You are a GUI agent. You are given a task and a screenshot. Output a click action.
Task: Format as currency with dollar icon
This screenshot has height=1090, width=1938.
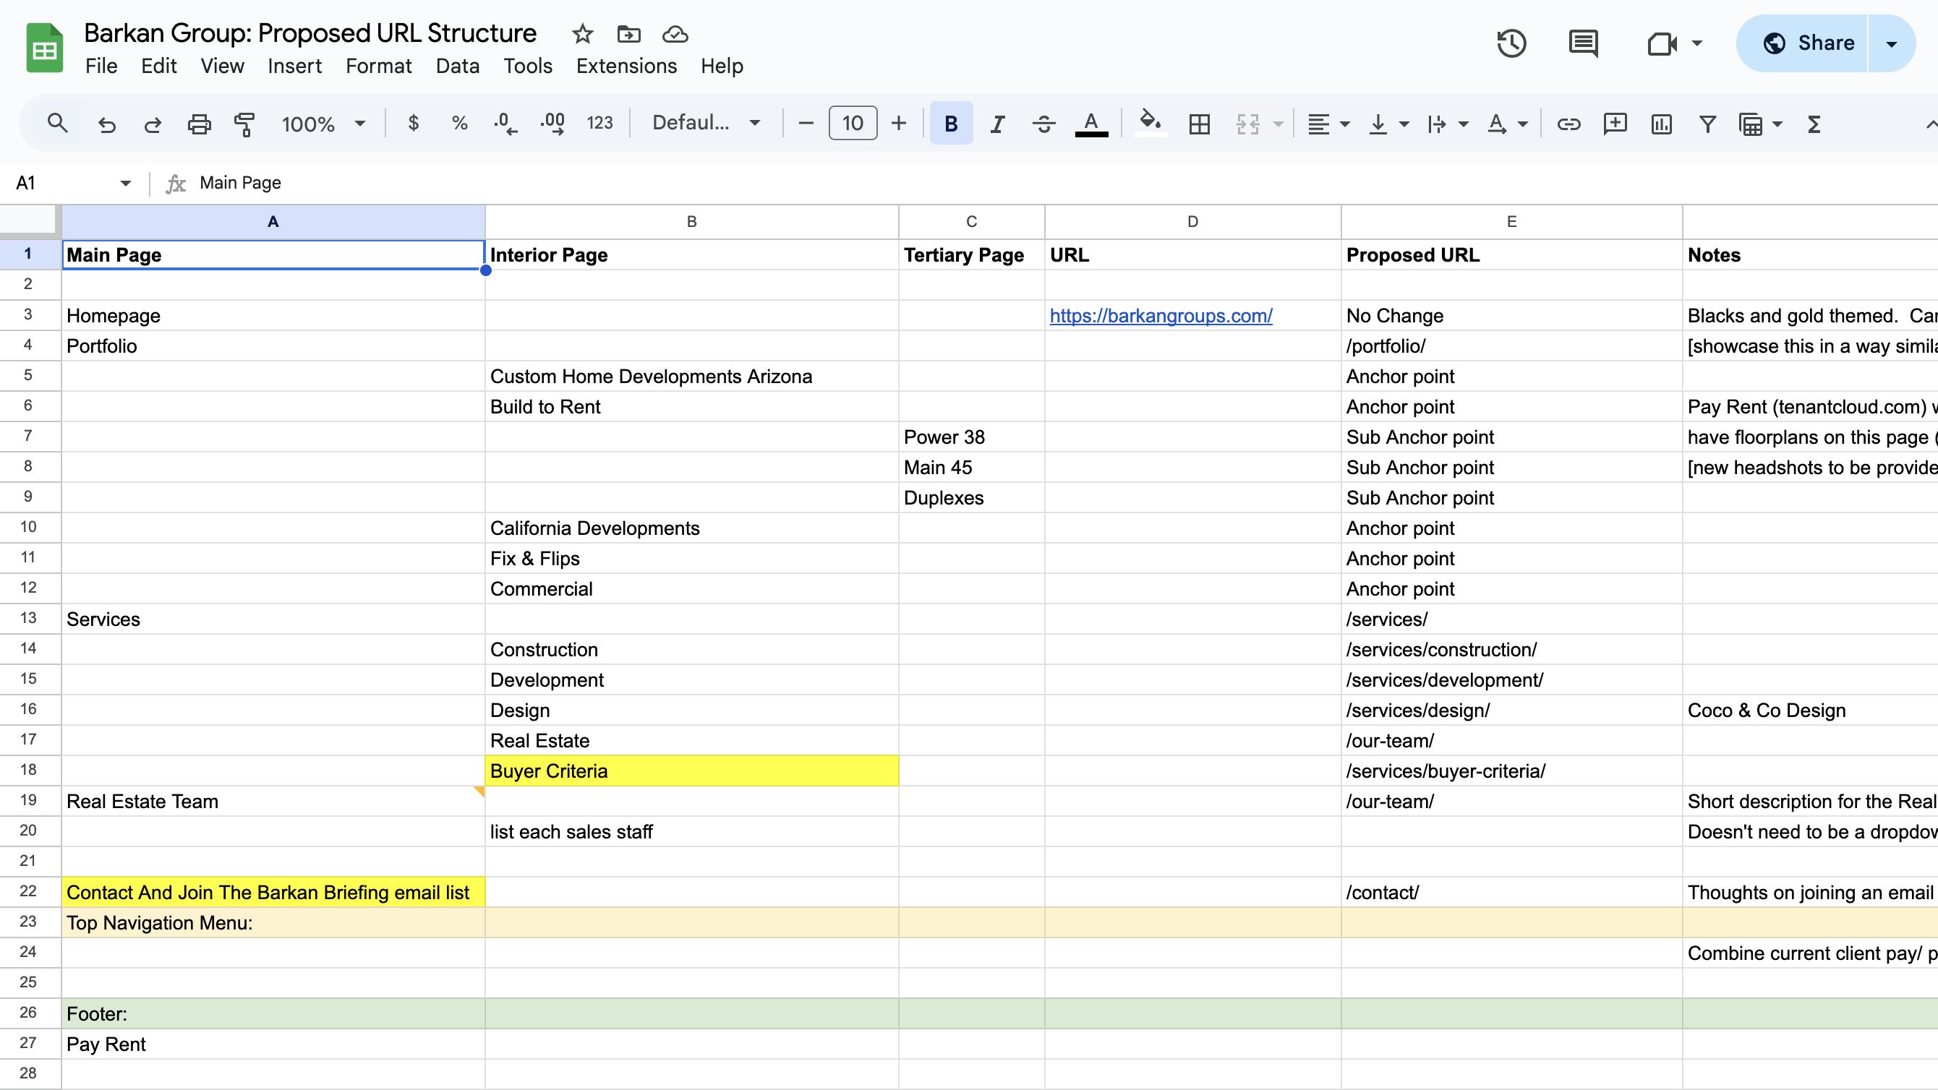coord(413,124)
